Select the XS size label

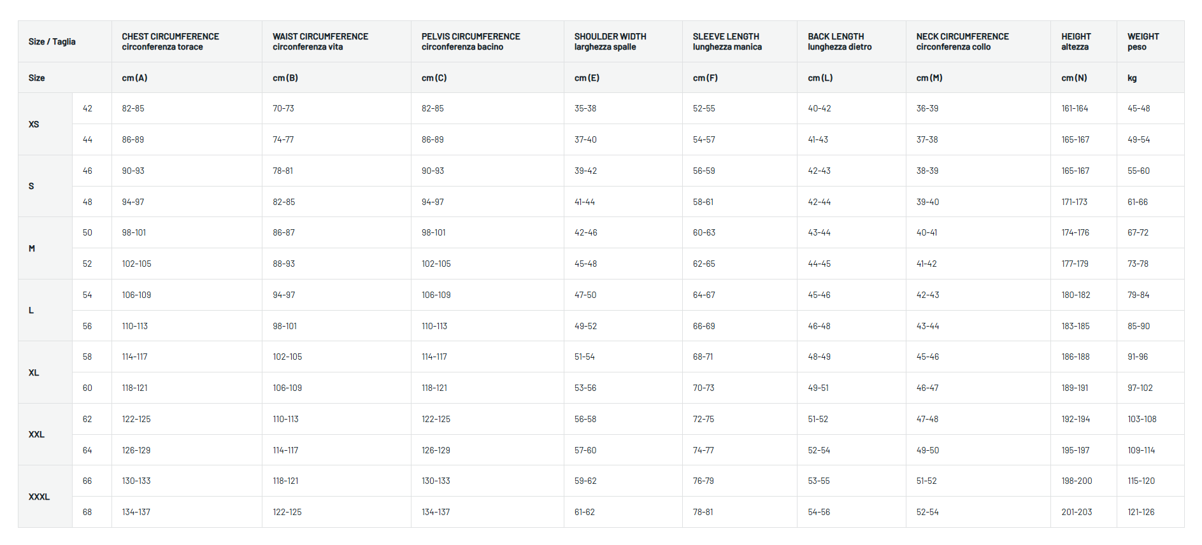pos(34,124)
